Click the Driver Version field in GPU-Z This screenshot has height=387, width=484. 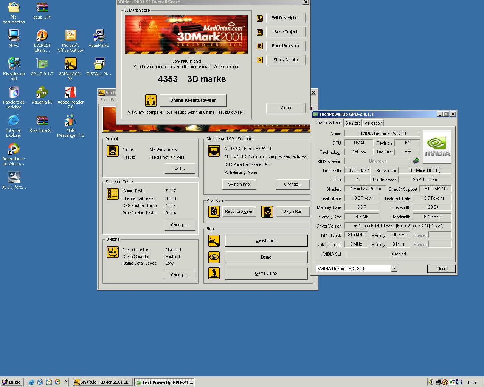(398, 226)
